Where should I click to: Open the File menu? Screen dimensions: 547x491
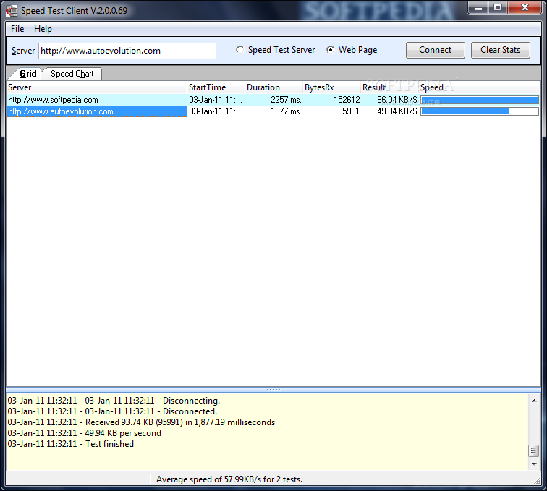tap(17, 29)
